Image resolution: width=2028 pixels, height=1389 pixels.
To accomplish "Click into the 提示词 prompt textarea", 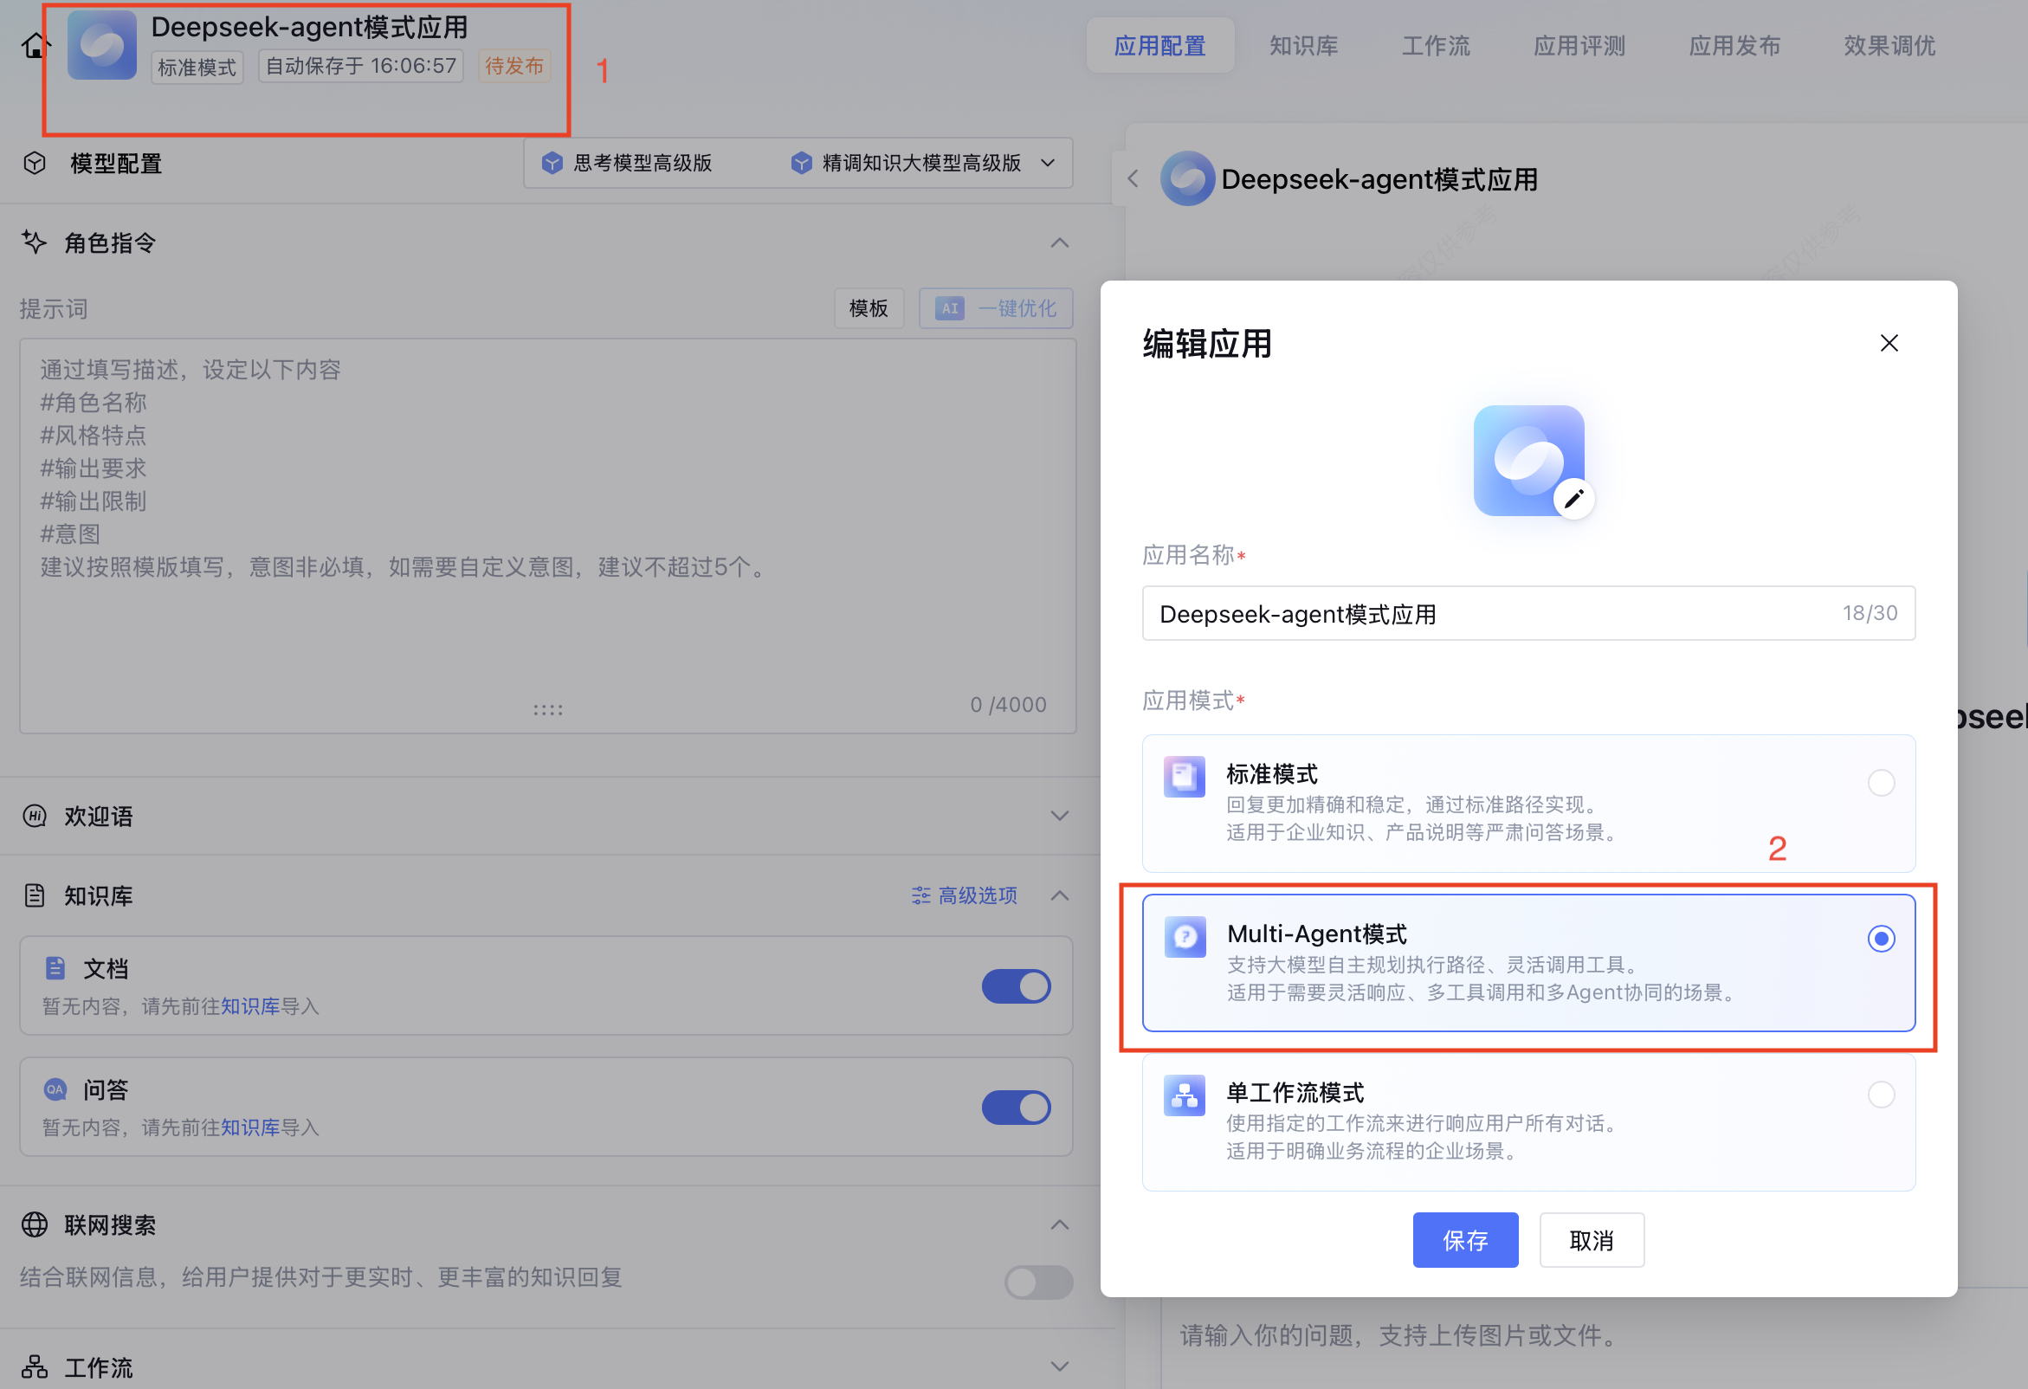I will coord(547,536).
